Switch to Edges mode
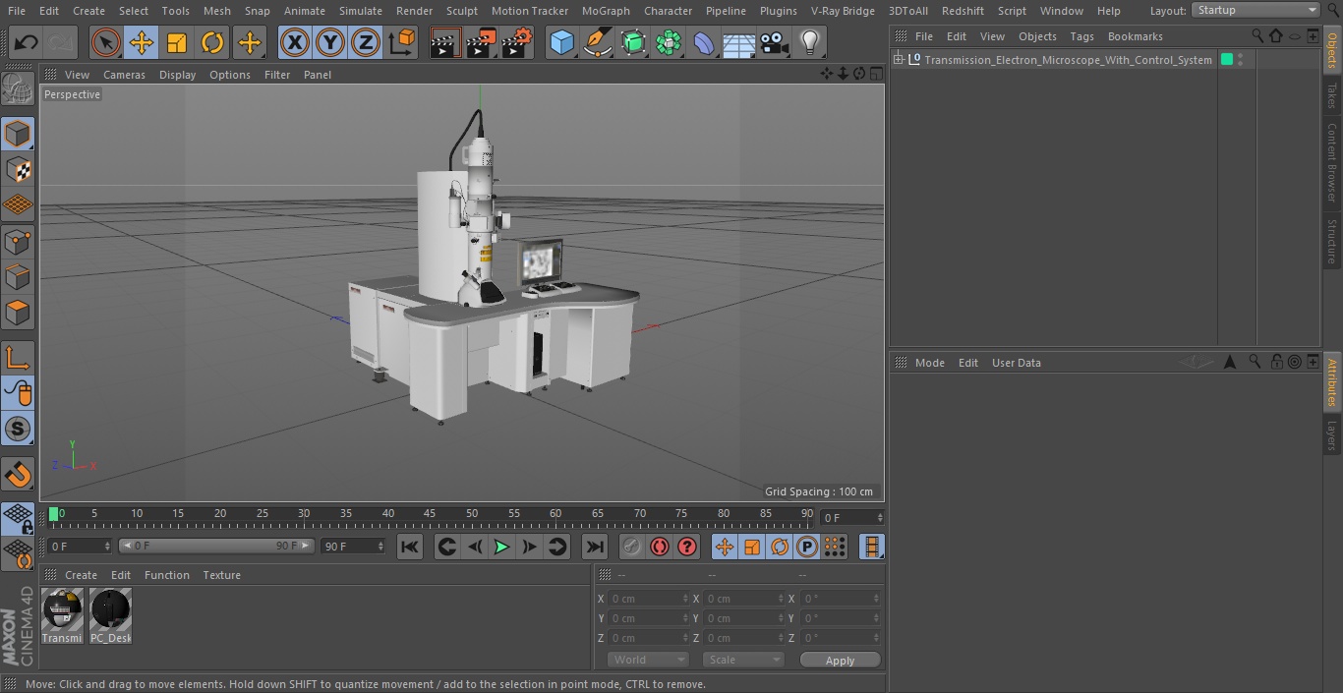1343x693 pixels. click(18, 277)
